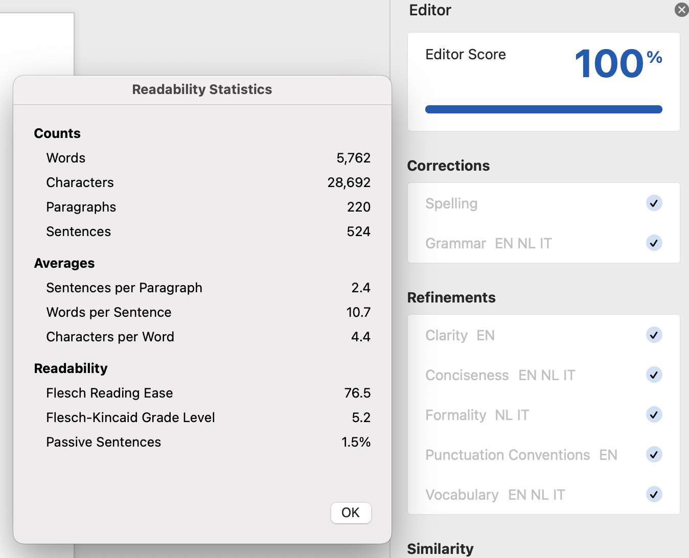Viewport: 689px width, 558px height.
Task: Expand the Refinements section
Action: click(x=451, y=297)
